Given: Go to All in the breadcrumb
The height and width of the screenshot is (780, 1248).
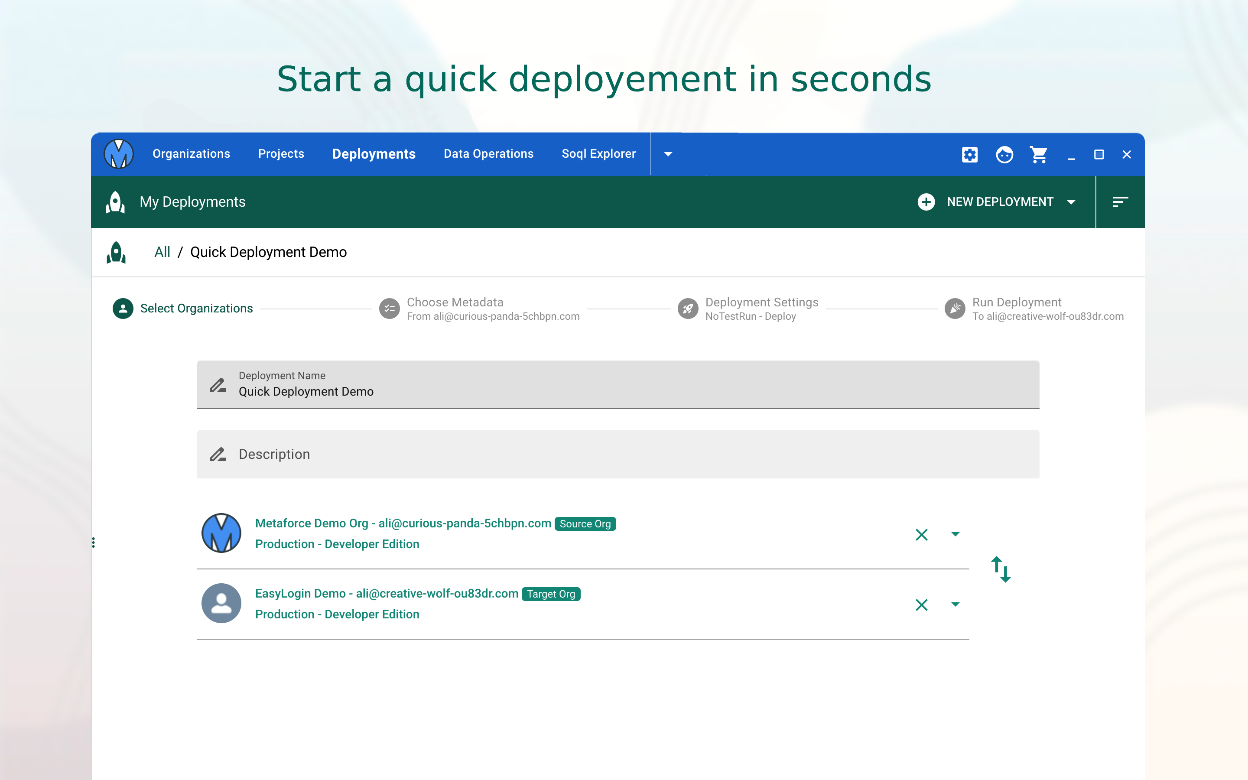Looking at the screenshot, I should pos(162,252).
